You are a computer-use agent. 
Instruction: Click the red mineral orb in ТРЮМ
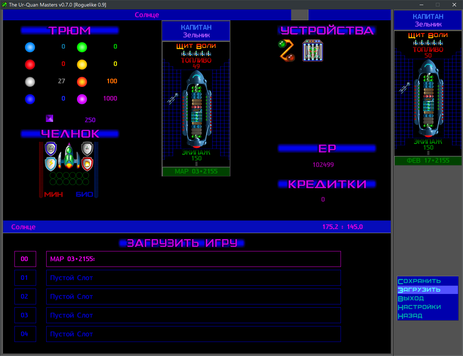click(x=30, y=65)
